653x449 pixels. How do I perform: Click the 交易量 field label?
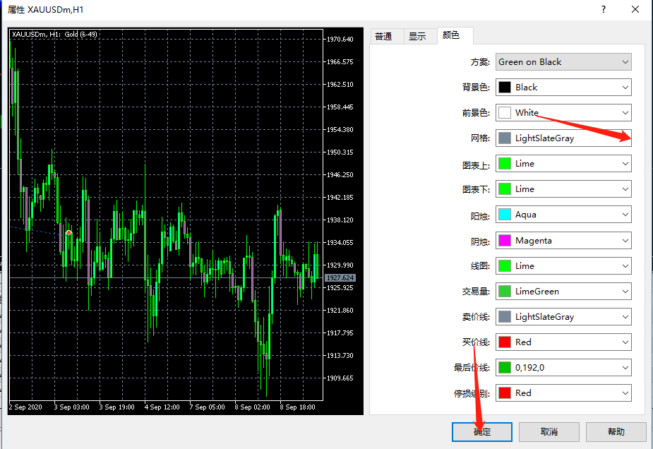(x=476, y=292)
